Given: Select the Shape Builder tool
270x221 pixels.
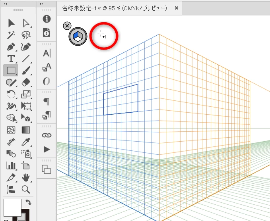Looking at the screenshot, I should 12,118.
